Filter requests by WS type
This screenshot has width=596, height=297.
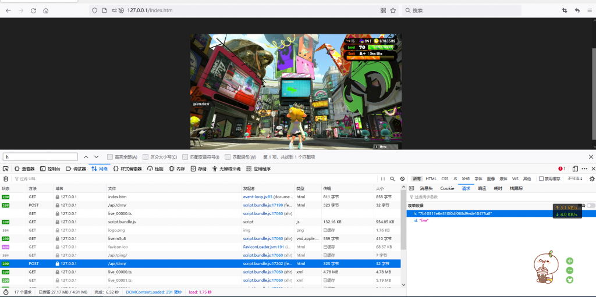pyautogui.click(x=515, y=179)
